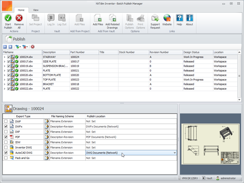Click the Publish Location column header

[x=131, y=116]
